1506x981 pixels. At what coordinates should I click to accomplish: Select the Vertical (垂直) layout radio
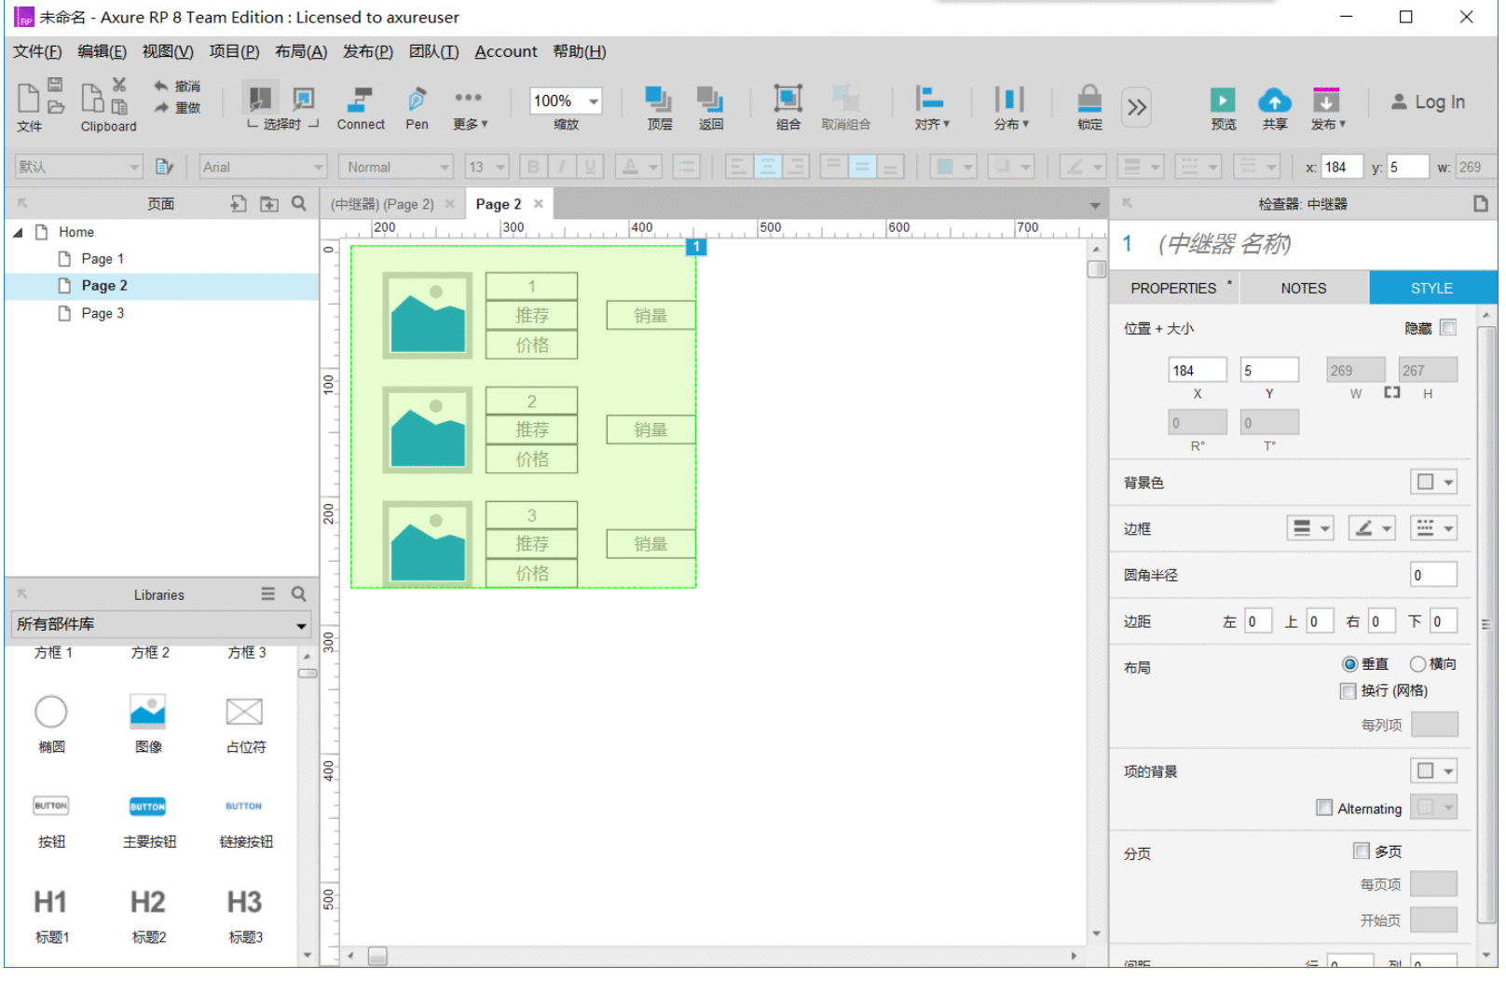tap(1349, 664)
